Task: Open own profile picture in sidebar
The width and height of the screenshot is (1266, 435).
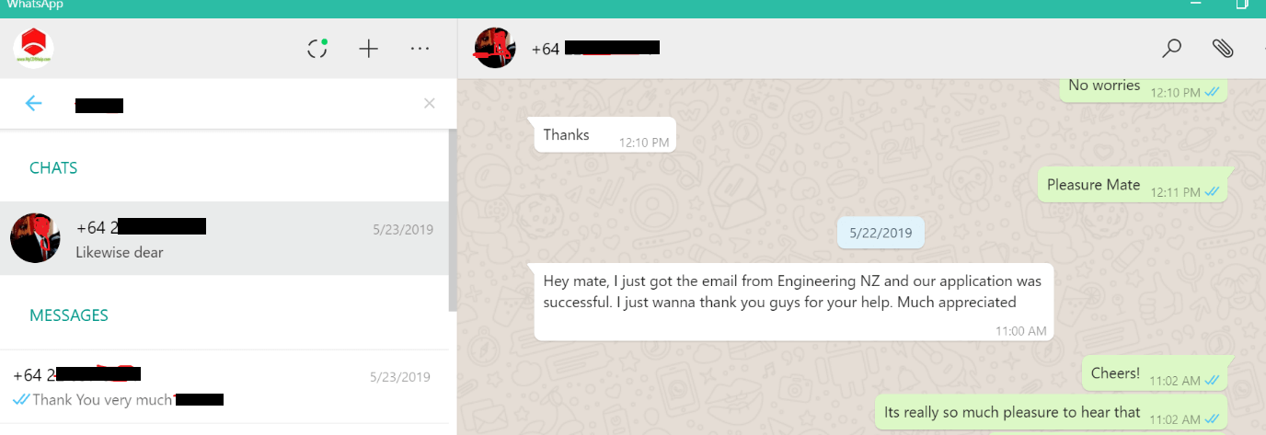Action: [34, 48]
